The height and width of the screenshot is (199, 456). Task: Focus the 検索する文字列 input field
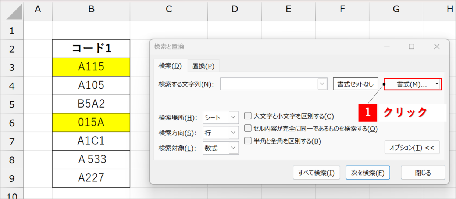(x=270, y=84)
